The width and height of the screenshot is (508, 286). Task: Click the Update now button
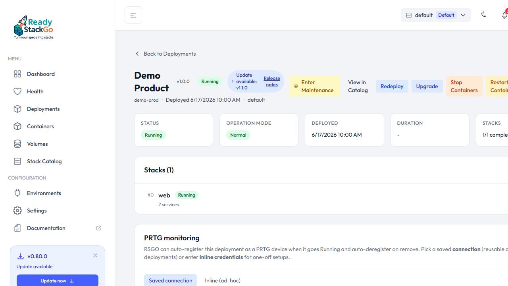(x=58, y=281)
